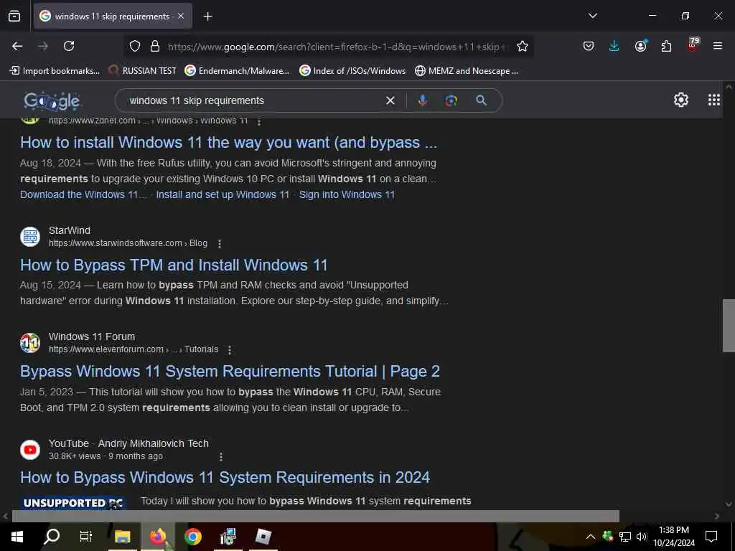Open Index of /ISOs/Windows bookmark
Image resolution: width=735 pixels, height=551 pixels.
tap(352, 71)
